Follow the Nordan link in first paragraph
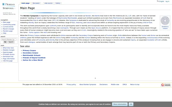This screenshot has height=107, width=172. click(88, 16)
